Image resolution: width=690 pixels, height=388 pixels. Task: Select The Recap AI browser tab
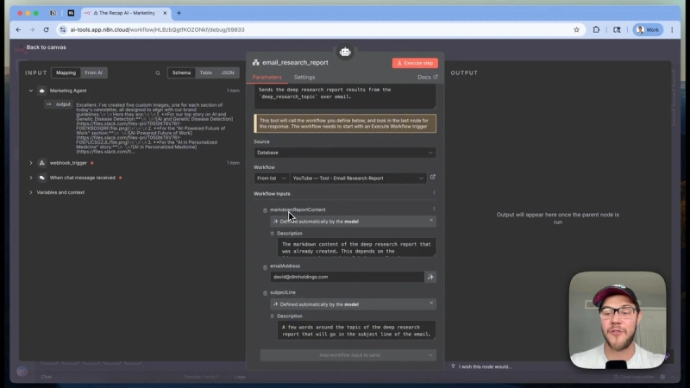126,13
